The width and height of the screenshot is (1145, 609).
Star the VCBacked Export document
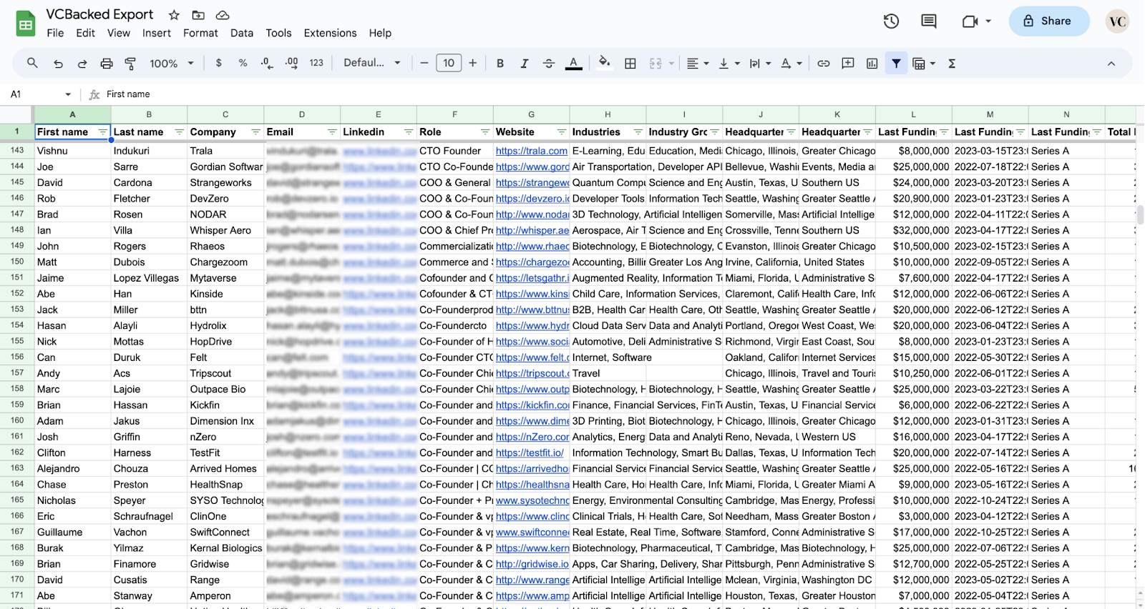pos(174,15)
